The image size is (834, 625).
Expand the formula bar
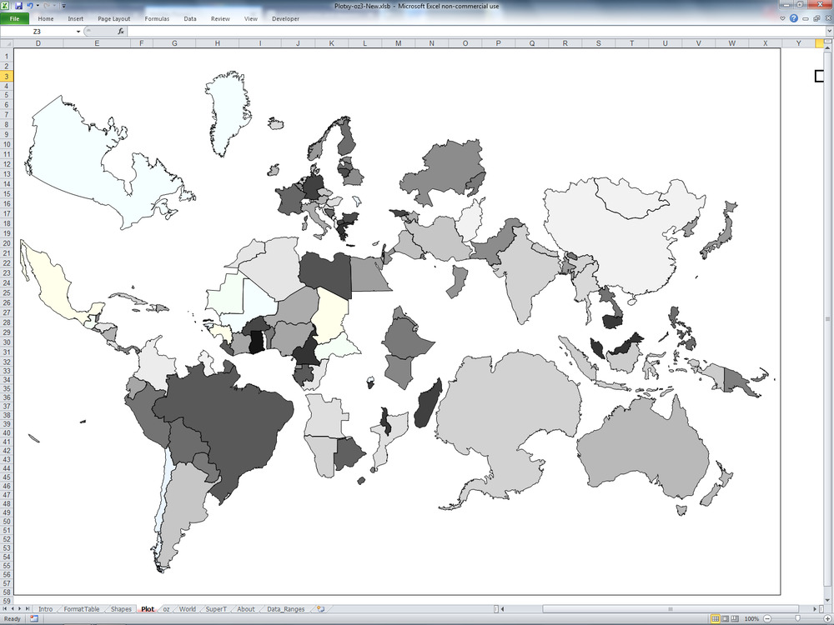827,32
